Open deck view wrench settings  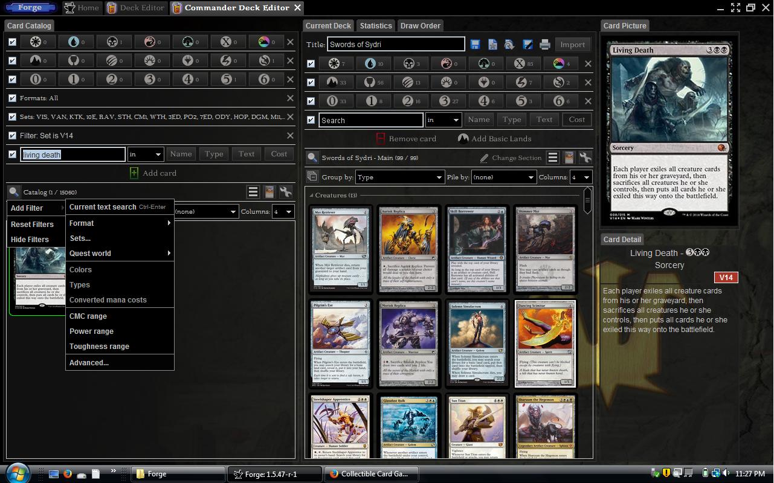[x=585, y=158]
